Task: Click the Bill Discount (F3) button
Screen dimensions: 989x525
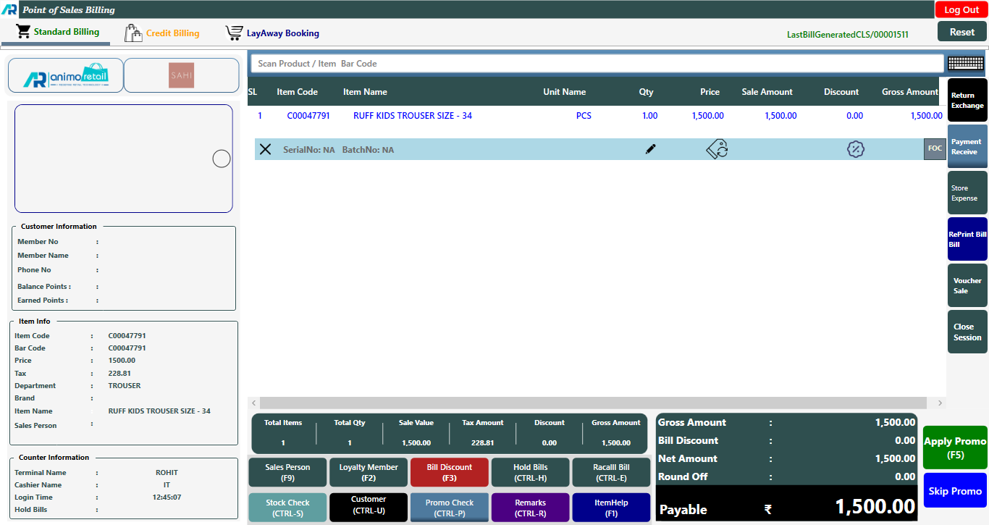Action: 449,472
